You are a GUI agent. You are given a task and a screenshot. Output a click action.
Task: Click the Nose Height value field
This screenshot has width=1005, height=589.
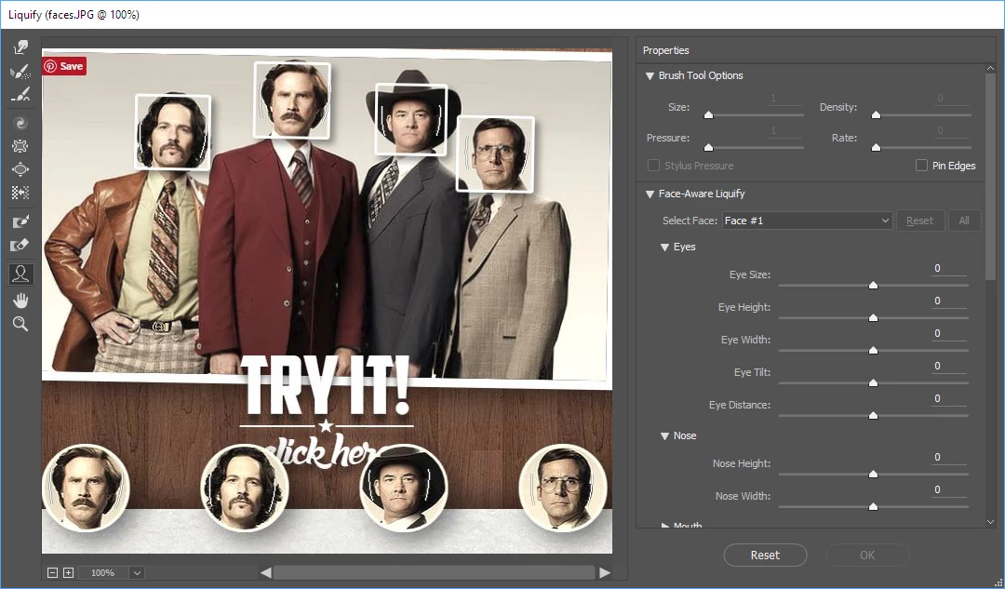coord(949,458)
